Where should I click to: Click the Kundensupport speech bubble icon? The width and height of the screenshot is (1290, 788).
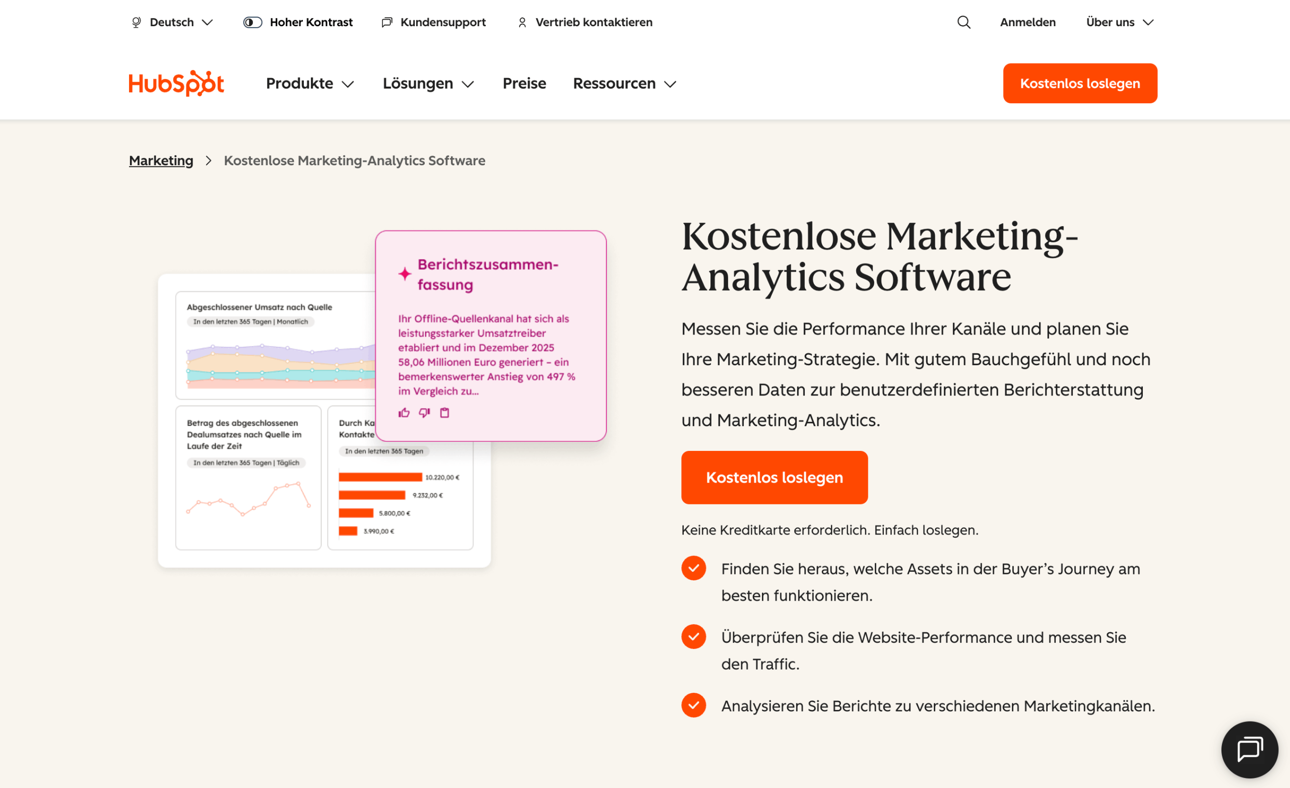pos(386,22)
